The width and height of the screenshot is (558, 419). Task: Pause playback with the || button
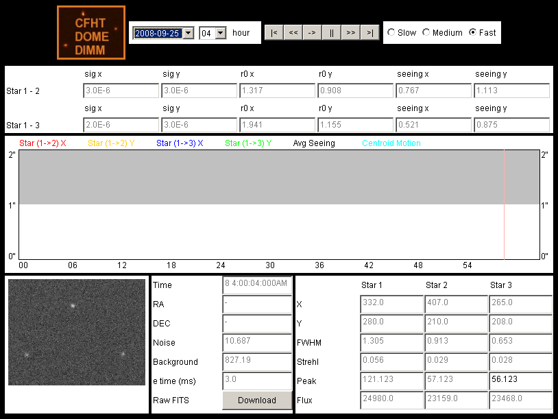(x=331, y=33)
